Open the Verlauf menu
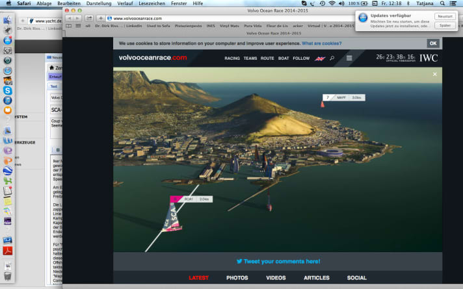This screenshot has width=463, height=289. 125,3
